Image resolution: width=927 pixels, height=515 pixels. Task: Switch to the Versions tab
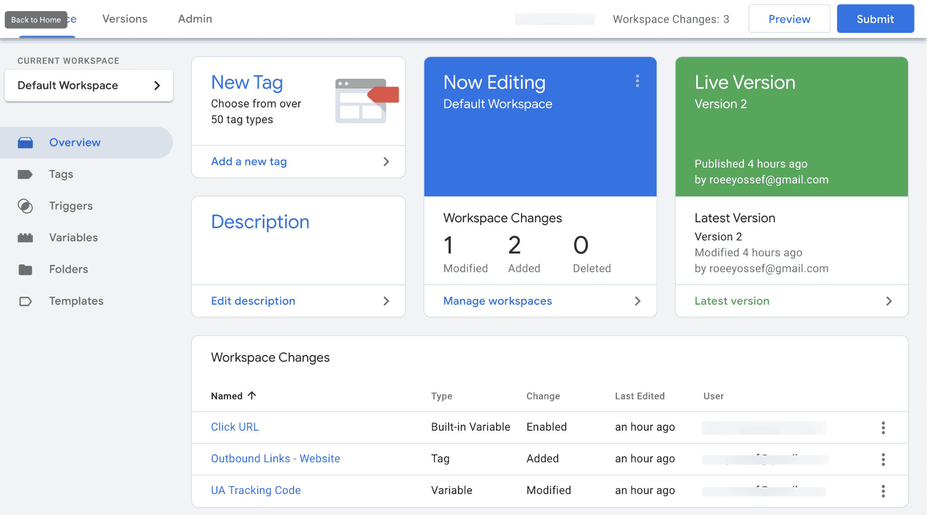tap(125, 19)
